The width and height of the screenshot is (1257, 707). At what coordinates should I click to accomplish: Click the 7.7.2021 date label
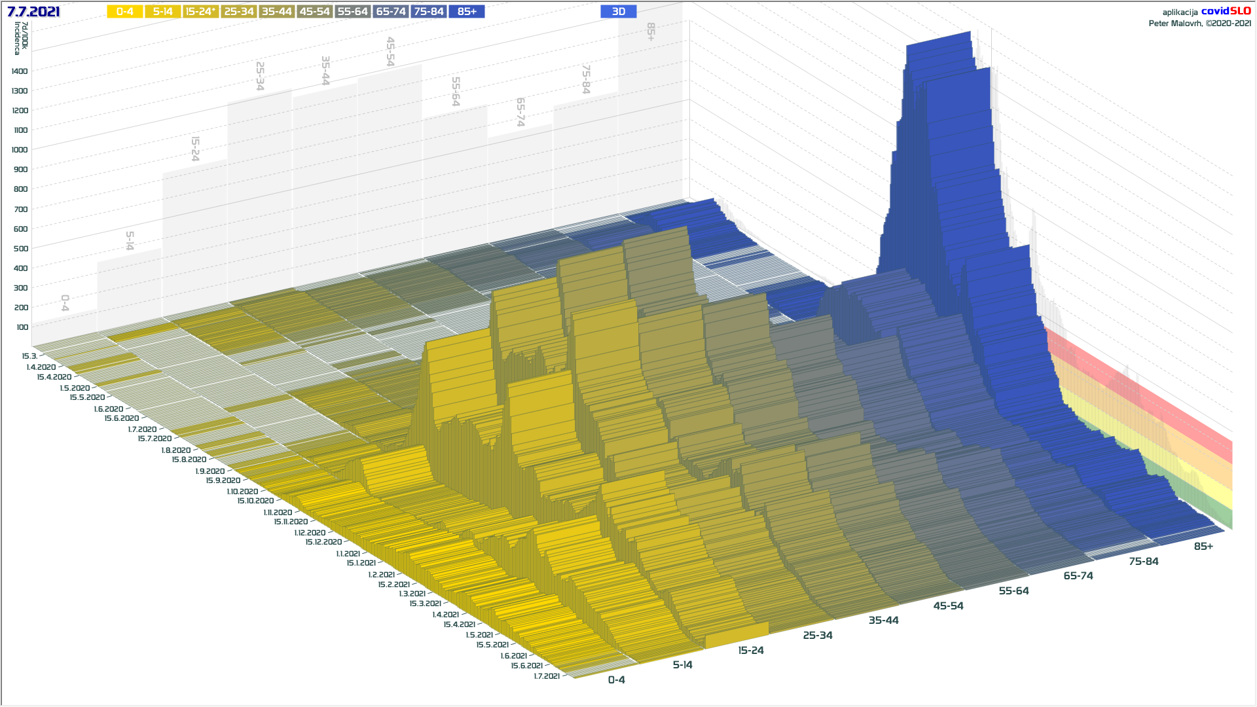[x=33, y=12]
